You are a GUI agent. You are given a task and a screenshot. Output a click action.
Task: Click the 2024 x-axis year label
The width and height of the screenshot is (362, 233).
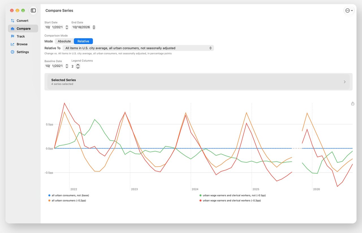195,189
